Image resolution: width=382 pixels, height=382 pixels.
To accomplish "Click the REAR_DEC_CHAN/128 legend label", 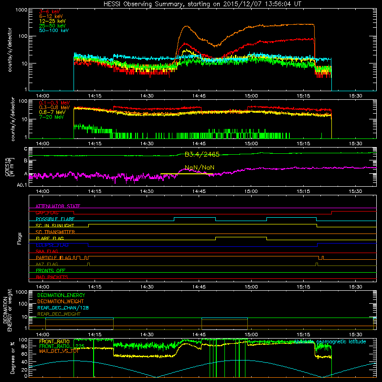I will coord(63,308).
